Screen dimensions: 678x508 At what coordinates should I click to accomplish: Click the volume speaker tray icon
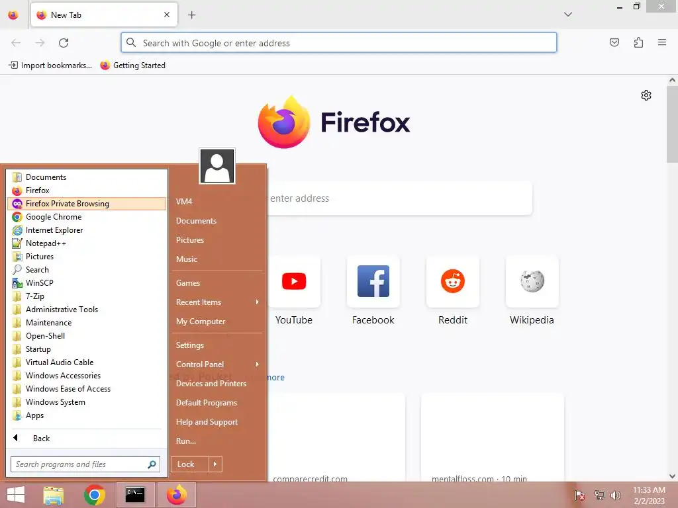tap(616, 495)
